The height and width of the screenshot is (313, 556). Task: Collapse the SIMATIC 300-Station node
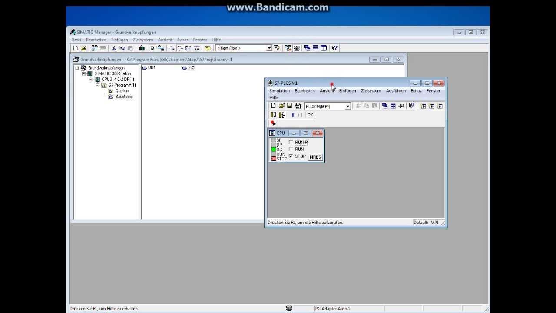(84, 73)
